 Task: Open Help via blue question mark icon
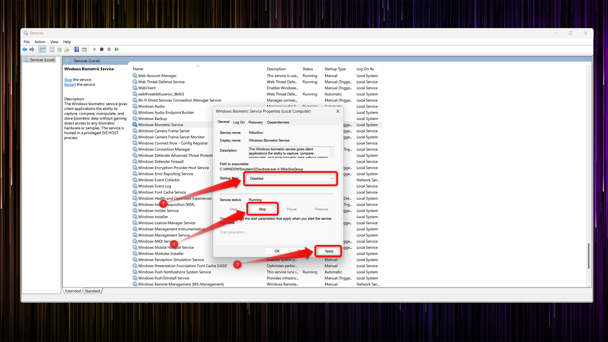77,49
